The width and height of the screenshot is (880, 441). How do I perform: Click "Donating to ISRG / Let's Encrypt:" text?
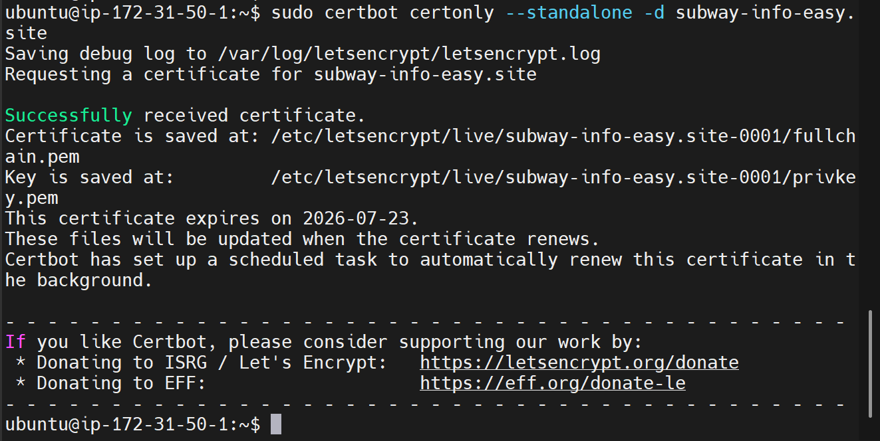pos(212,363)
